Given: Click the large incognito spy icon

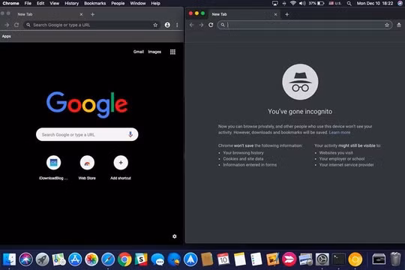Looking at the screenshot, I should point(300,82).
